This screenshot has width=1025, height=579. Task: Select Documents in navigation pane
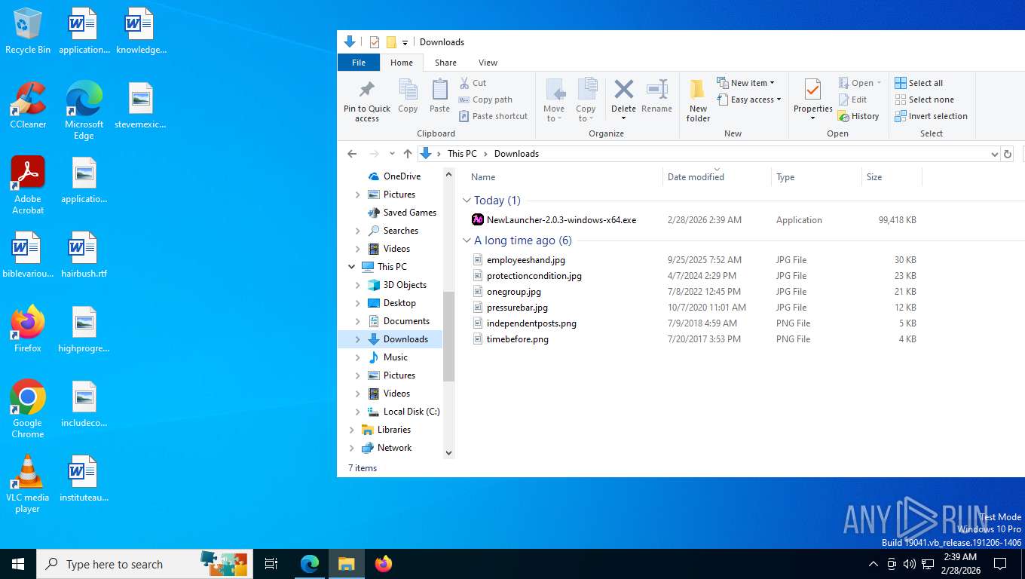[406, 321]
